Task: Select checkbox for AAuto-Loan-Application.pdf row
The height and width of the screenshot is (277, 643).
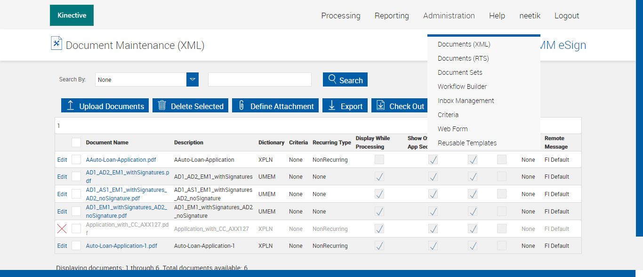Action: (x=76, y=159)
